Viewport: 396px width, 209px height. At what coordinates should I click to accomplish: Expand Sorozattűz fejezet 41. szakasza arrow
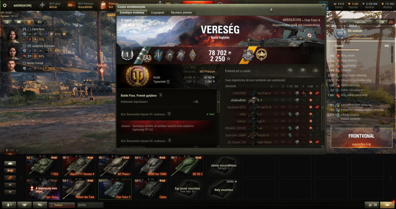click(169, 114)
